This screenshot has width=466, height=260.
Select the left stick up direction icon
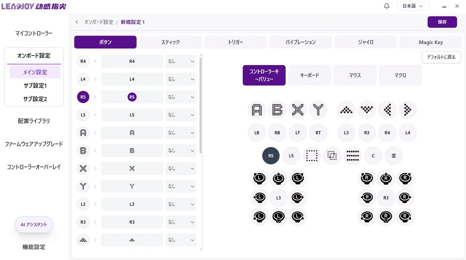(279, 178)
